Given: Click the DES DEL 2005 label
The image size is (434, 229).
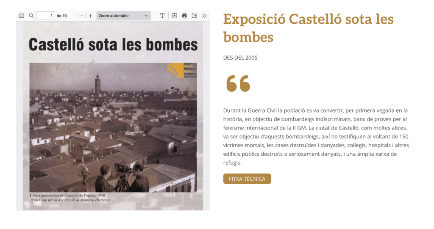Looking at the screenshot, I should point(240,58).
